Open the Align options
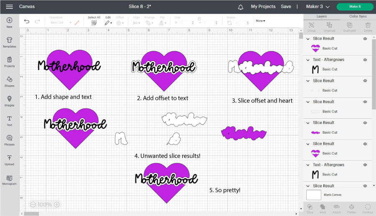Screen dimensions: 376x216 pyautogui.click(x=136, y=21)
